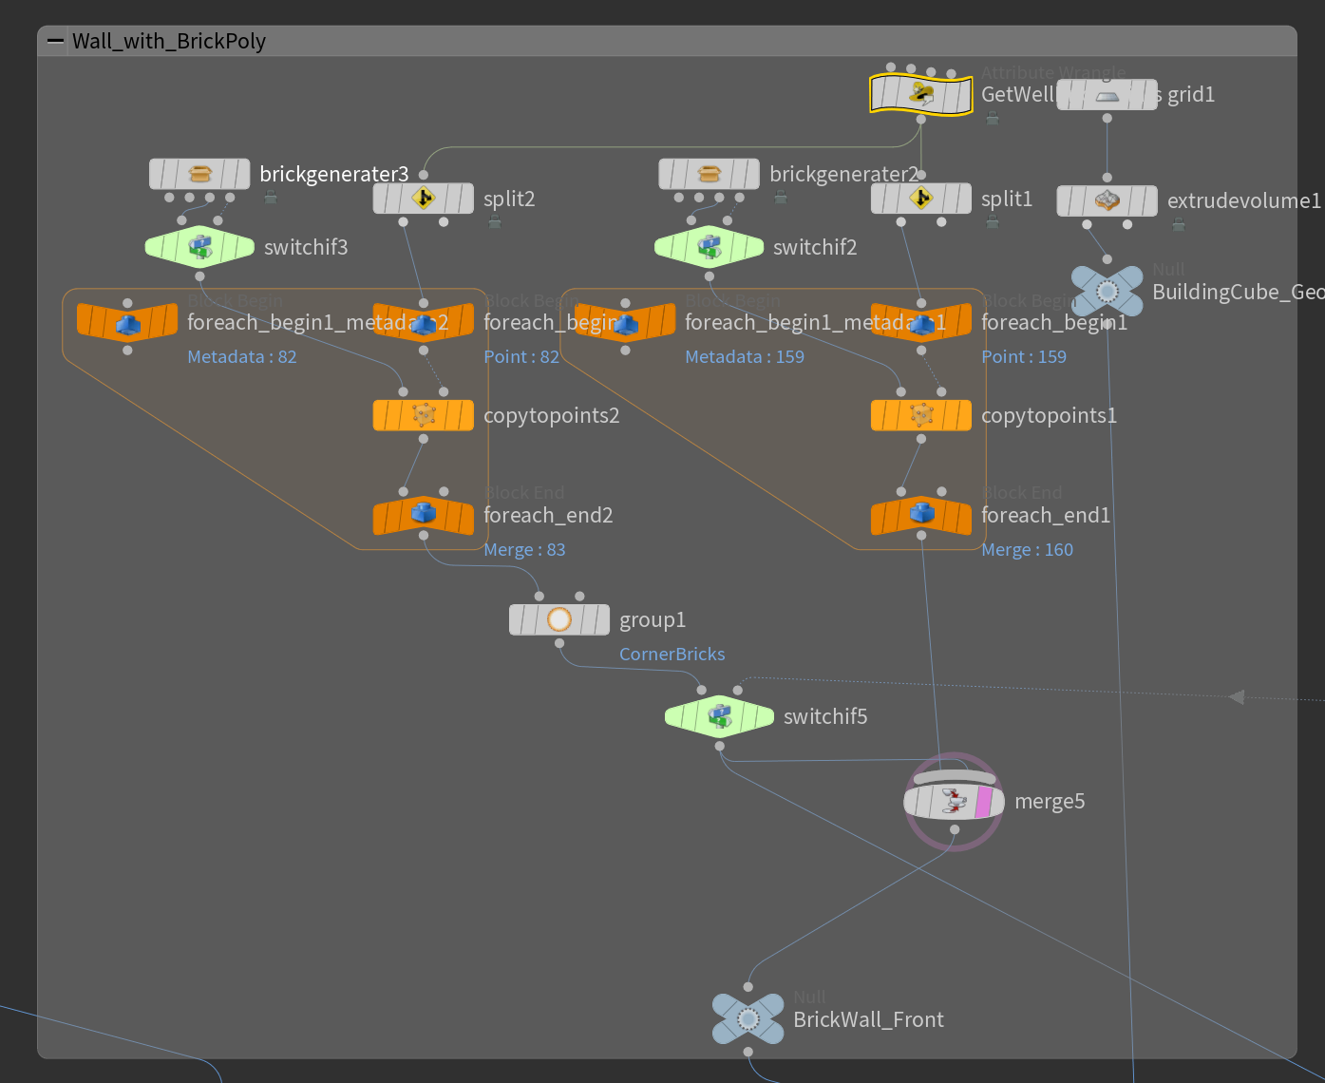1325x1083 pixels.
Task: Click the copytopoints2 node name
Action: coord(552,416)
